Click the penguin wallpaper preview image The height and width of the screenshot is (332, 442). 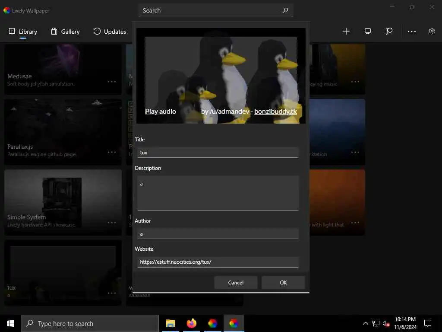[x=221, y=76]
